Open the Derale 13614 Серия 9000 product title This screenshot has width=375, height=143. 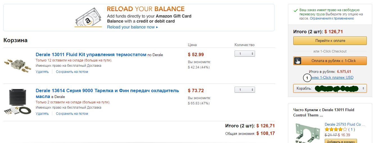tap(107, 91)
